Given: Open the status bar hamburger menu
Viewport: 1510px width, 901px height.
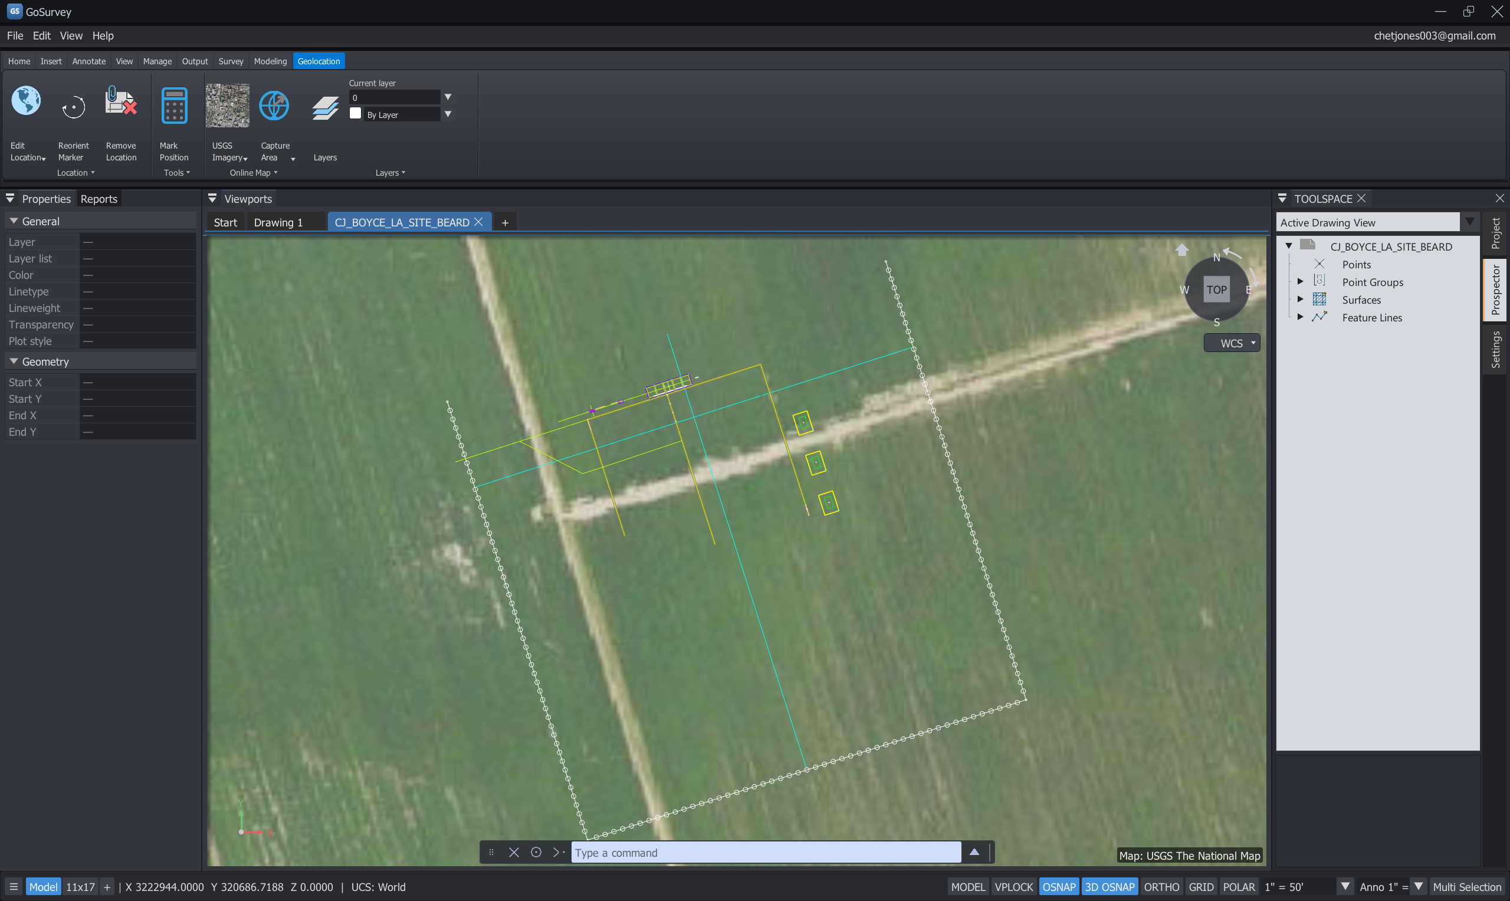Looking at the screenshot, I should coord(14,887).
